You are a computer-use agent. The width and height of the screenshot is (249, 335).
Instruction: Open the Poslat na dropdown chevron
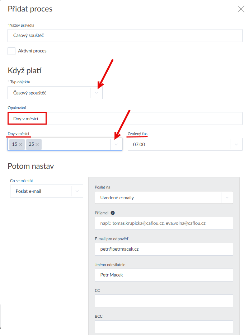[227, 197]
